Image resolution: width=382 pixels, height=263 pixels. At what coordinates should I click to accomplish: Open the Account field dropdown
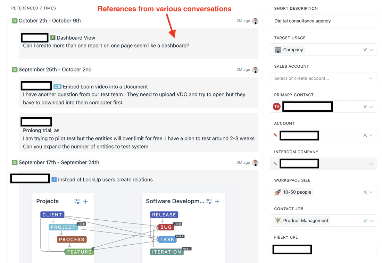(x=372, y=135)
